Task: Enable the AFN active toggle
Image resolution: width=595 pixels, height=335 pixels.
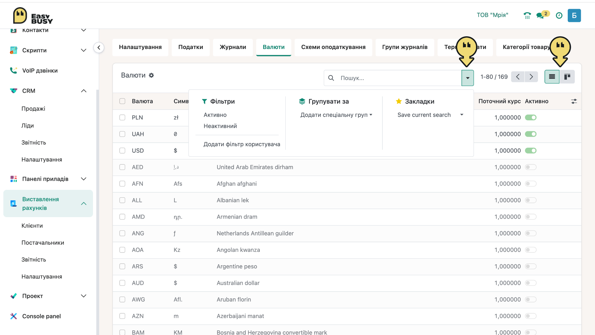Action: pyautogui.click(x=531, y=184)
